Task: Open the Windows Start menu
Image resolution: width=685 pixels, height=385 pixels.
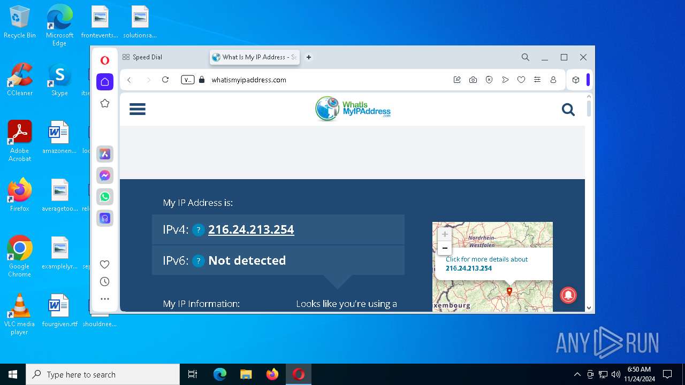Action: pyautogui.click(x=13, y=374)
